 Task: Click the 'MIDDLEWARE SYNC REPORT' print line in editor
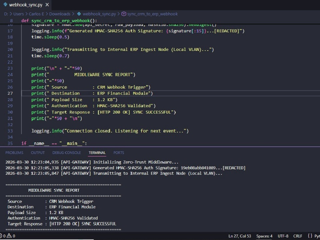tap(83, 75)
